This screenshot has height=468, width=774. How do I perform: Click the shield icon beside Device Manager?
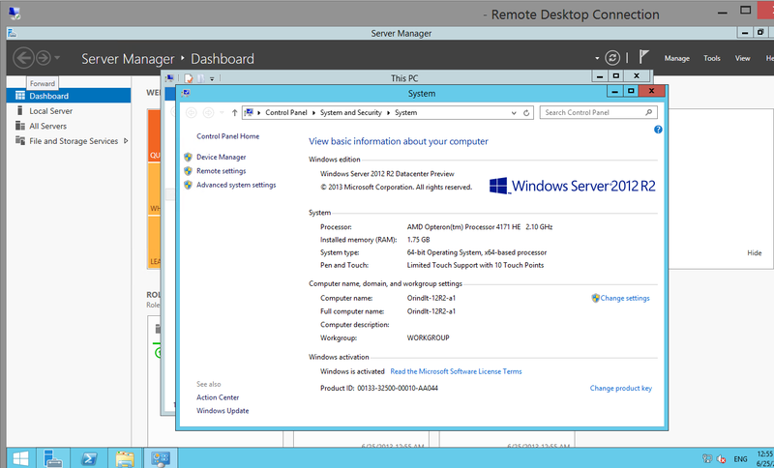(188, 157)
